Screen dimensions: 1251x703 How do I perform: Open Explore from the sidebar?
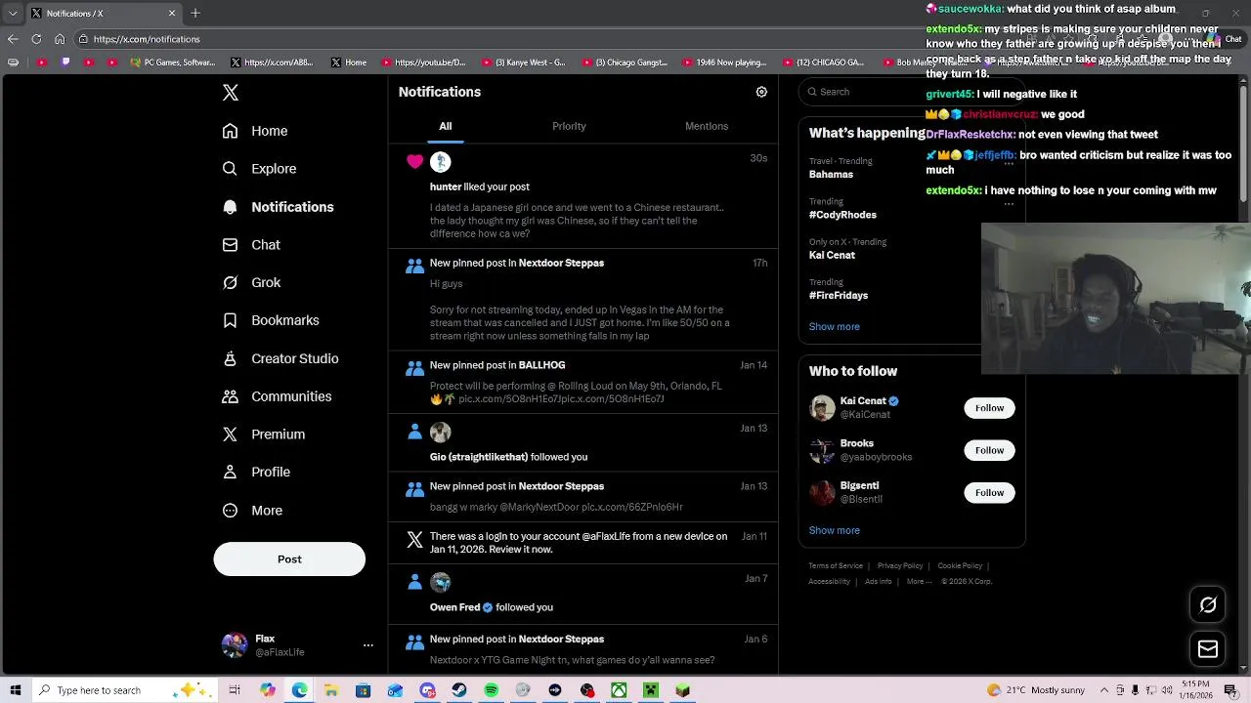pos(259,169)
